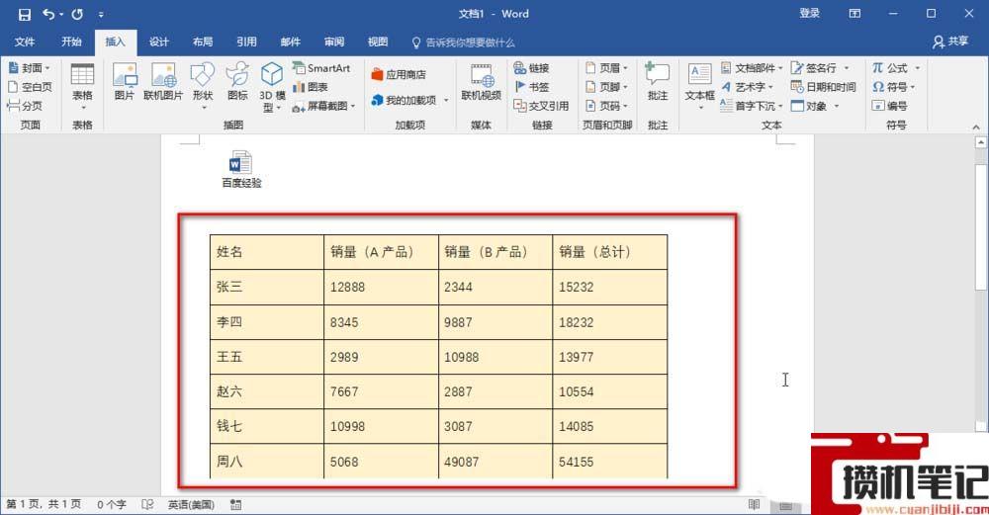The height and width of the screenshot is (515, 989).
Task: Expand the 封面 cover page dropdown
Action: point(30,68)
